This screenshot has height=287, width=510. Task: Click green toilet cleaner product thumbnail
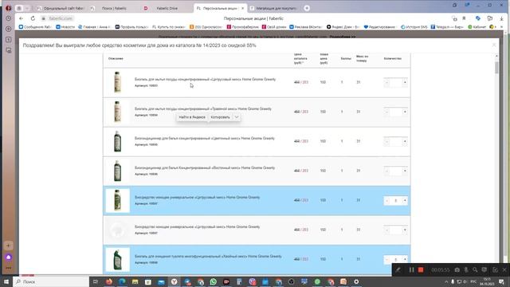[x=117, y=259]
